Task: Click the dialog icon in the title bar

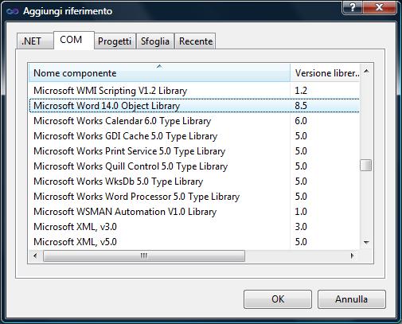Action: click(13, 11)
